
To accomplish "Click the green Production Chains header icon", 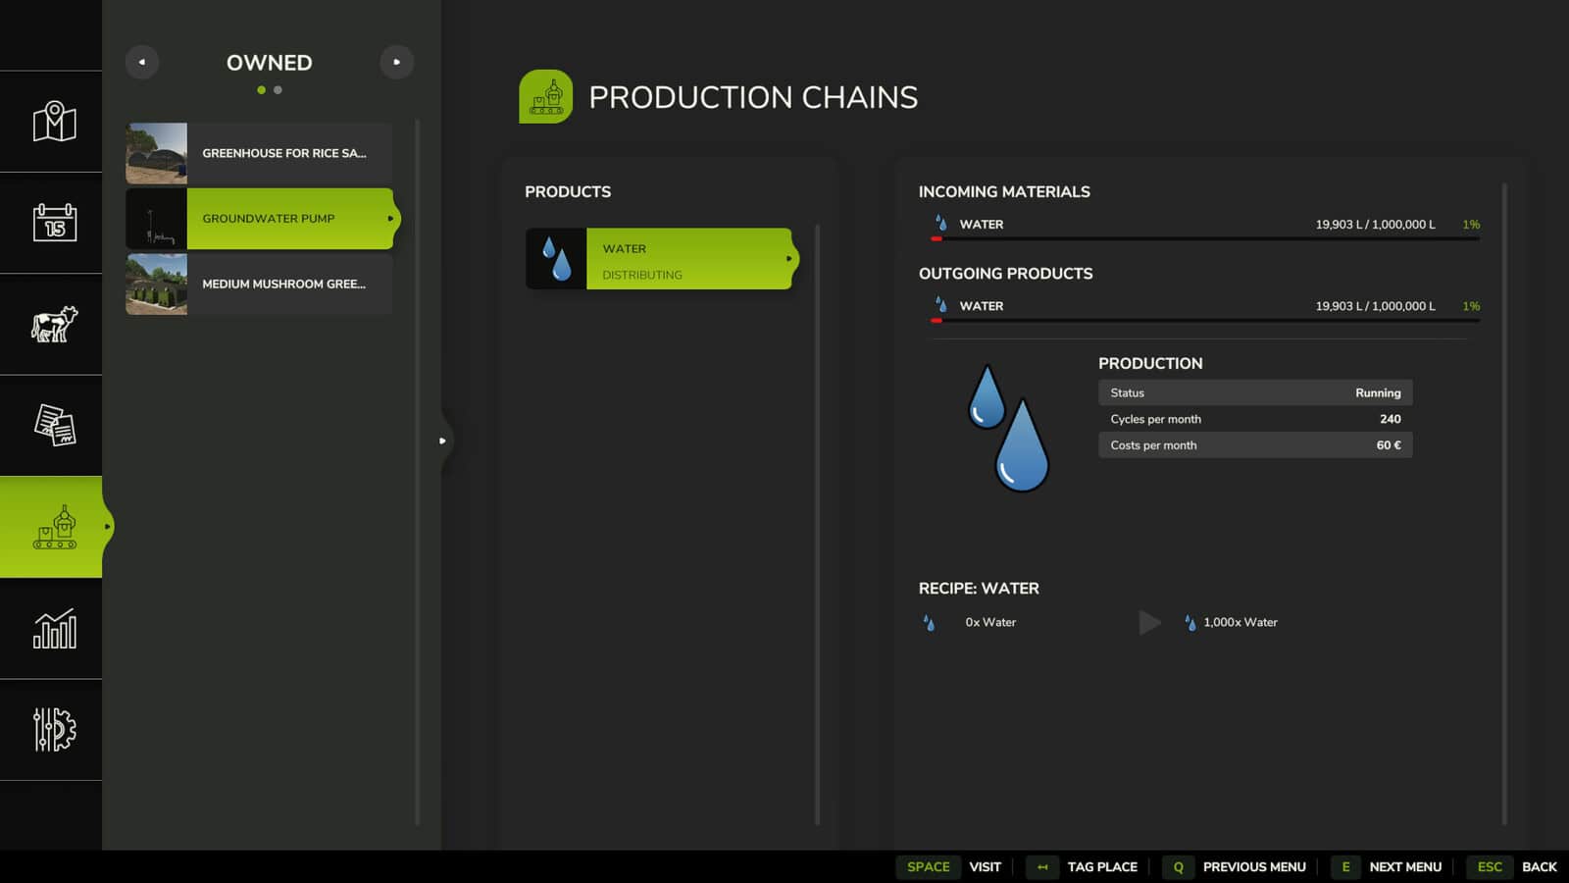I will pyautogui.click(x=545, y=96).
